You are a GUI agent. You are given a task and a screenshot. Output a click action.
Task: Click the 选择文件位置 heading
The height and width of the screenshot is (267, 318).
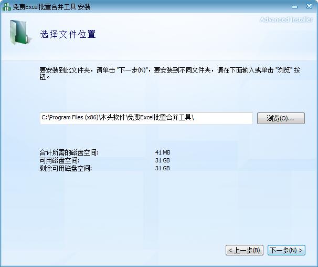(x=68, y=34)
